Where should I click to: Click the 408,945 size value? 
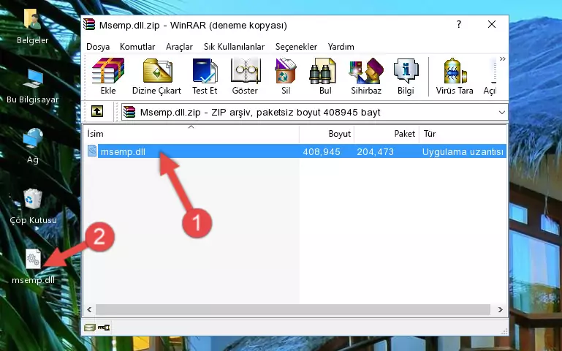point(322,151)
